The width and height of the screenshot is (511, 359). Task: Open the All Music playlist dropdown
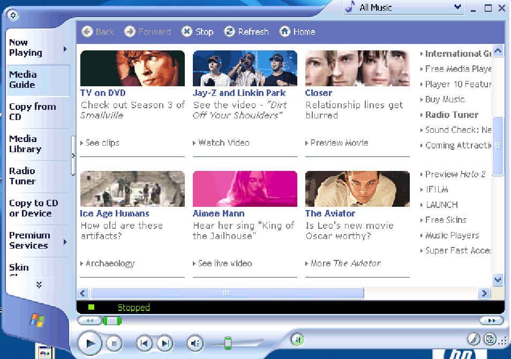tap(457, 7)
